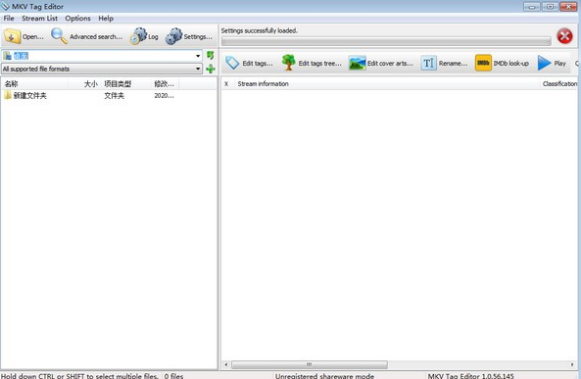
Task: Close the MKV Tag Editor window
Action: [568, 6]
